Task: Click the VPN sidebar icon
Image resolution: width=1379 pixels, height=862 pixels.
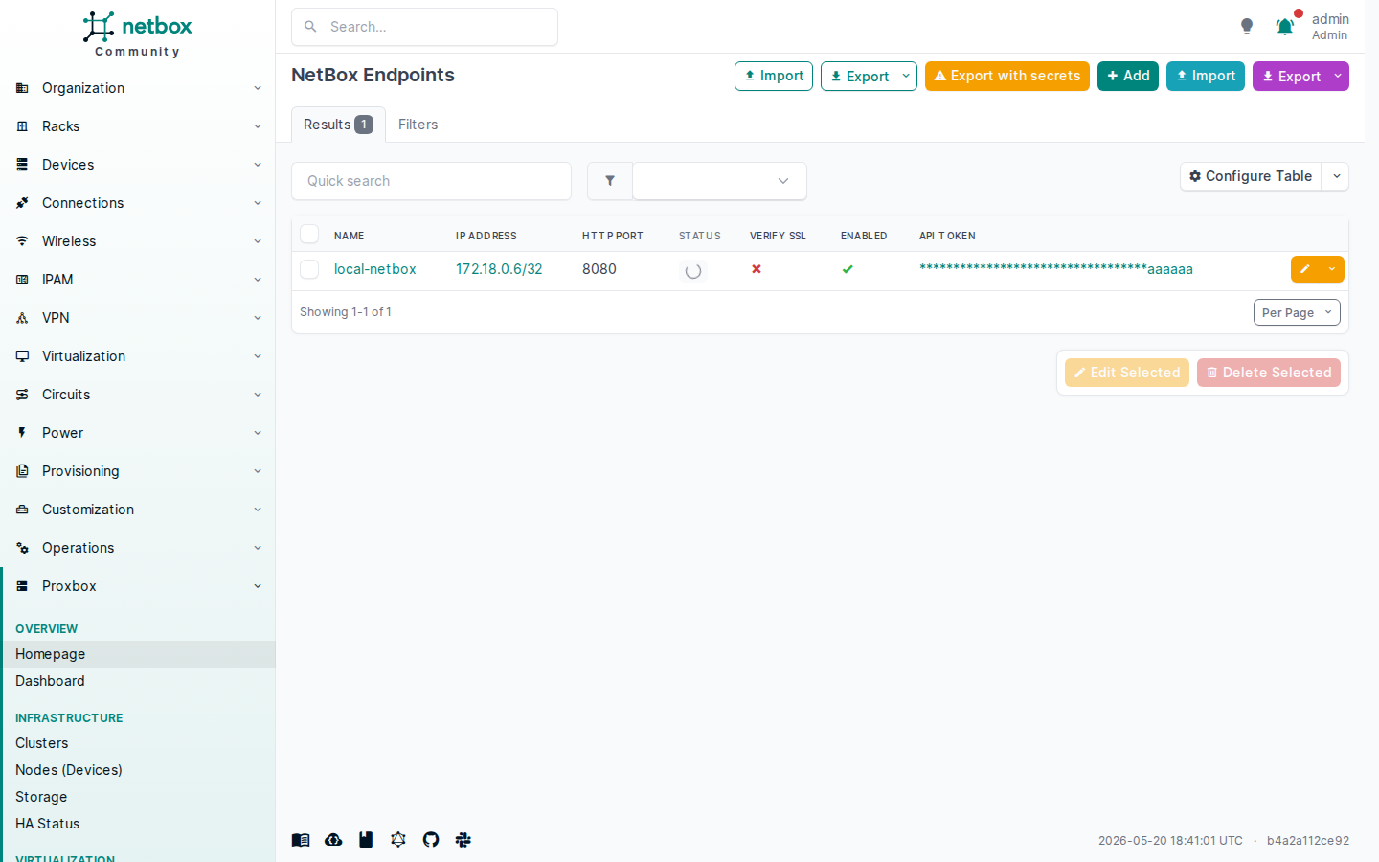Action: [22, 318]
